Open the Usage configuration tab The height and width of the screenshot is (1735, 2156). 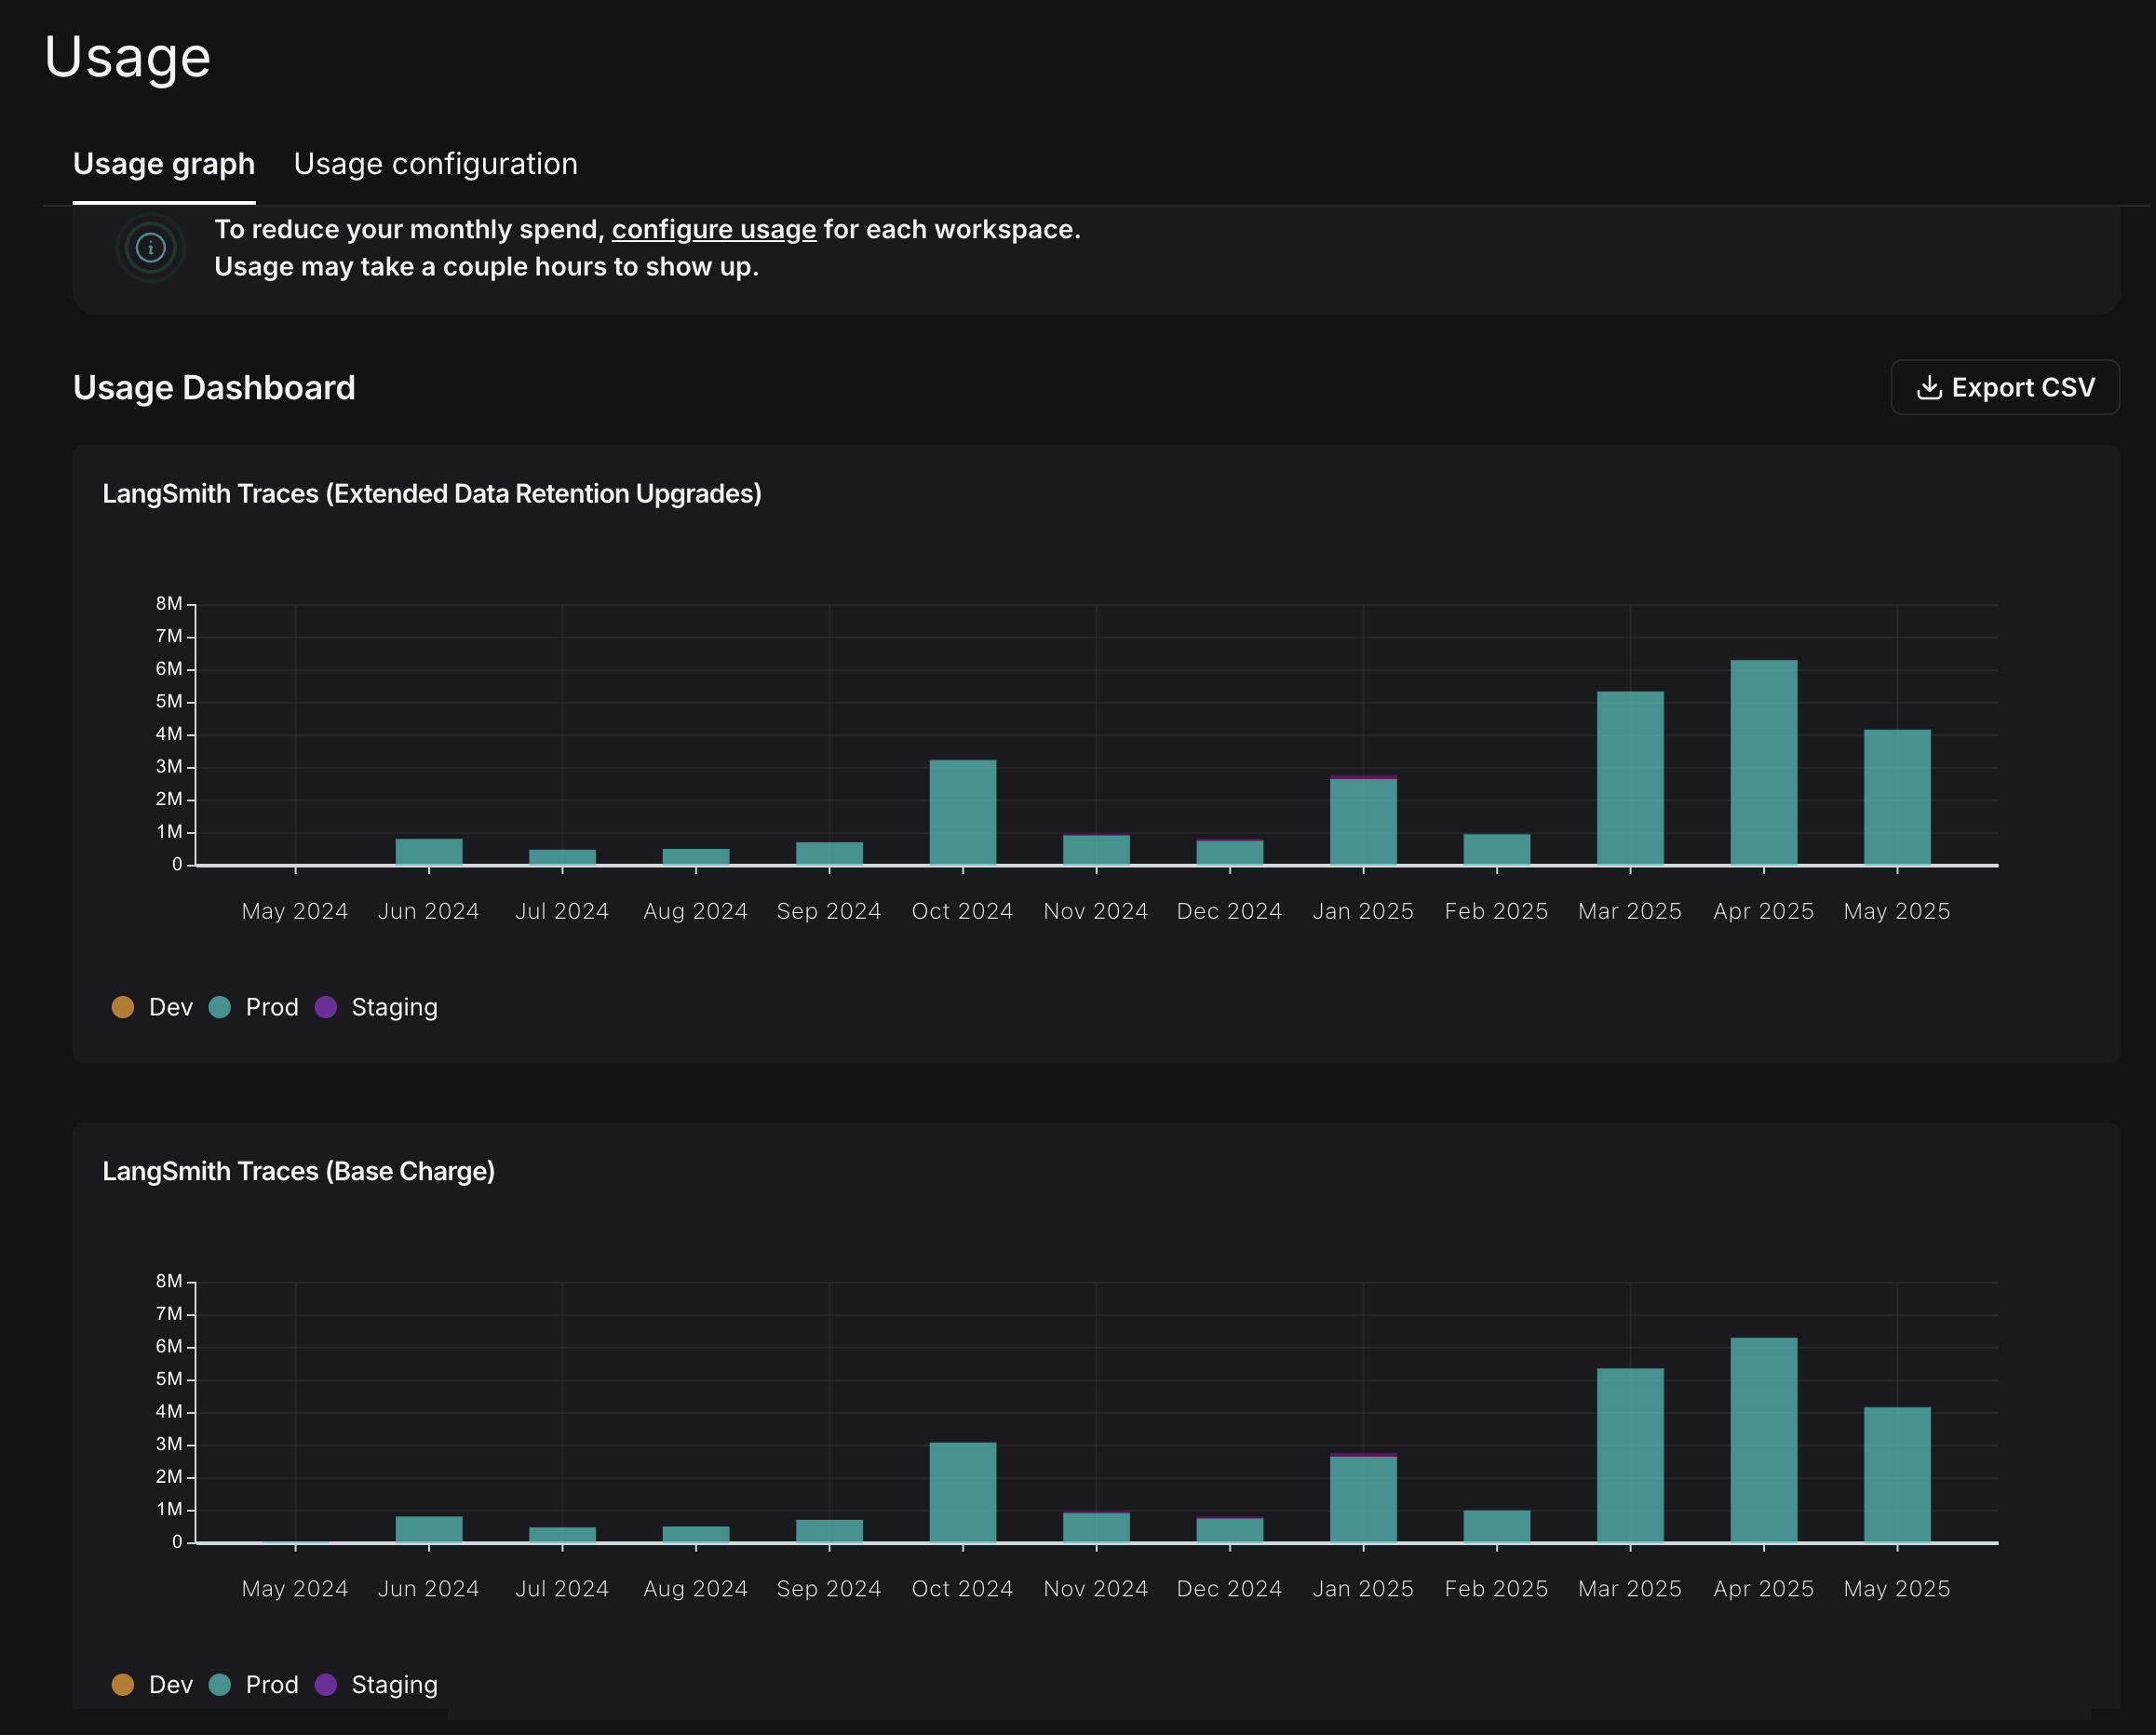coord(435,164)
